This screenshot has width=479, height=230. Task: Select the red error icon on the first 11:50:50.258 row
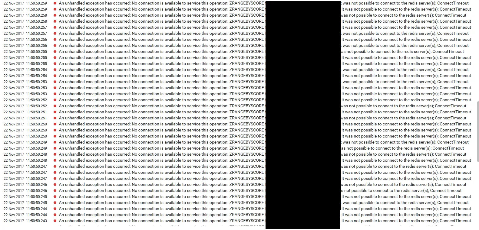(x=55, y=15)
